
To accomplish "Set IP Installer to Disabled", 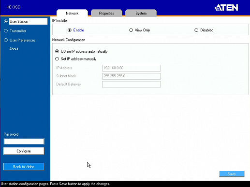I will click(196, 30).
